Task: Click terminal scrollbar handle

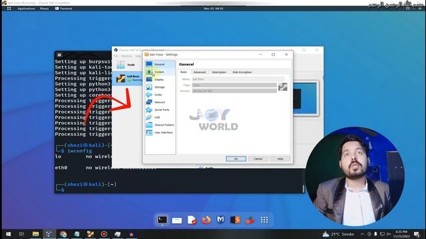Action: point(304,189)
